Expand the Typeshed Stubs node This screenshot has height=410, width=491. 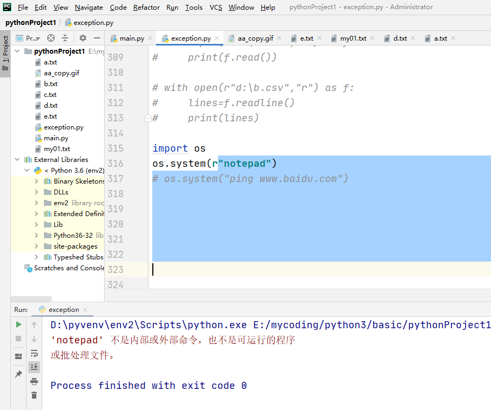click(x=37, y=257)
